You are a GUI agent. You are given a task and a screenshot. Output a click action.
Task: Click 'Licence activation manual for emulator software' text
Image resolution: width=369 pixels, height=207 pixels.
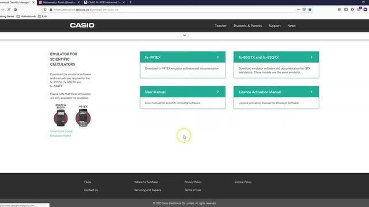click(269, 103)
